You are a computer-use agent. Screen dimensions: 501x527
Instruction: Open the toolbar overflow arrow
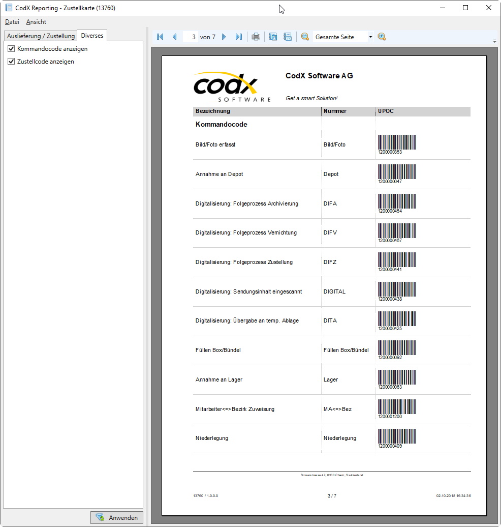pos(494,41)
